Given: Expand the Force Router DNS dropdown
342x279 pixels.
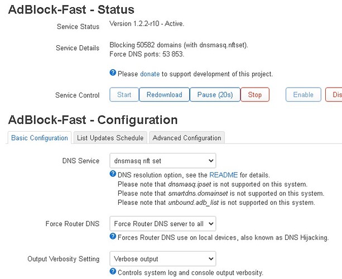Looking at the screenshot, I should [x=162, y=224].
